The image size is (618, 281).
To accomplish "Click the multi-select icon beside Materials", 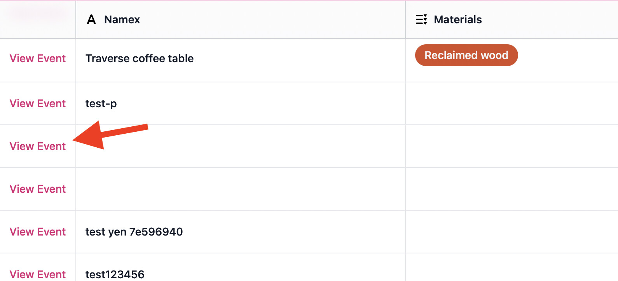I will [x=421, y=19].
